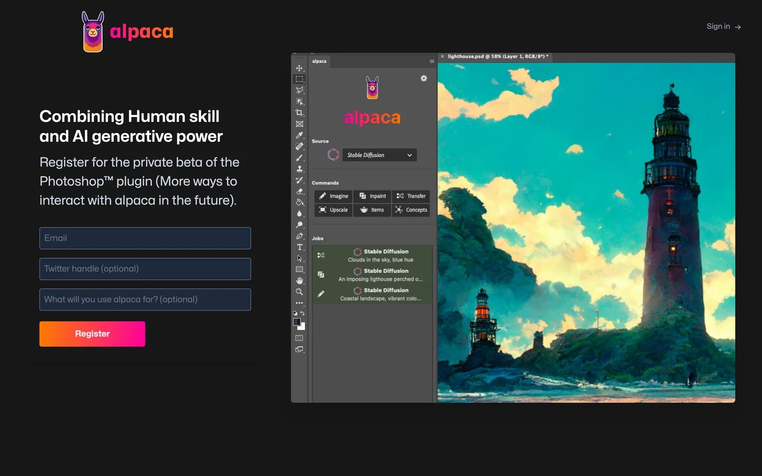762x476 pixels.
Task: Select the Eraser tool
Action: pyautogui.click(x=300, y=191)
